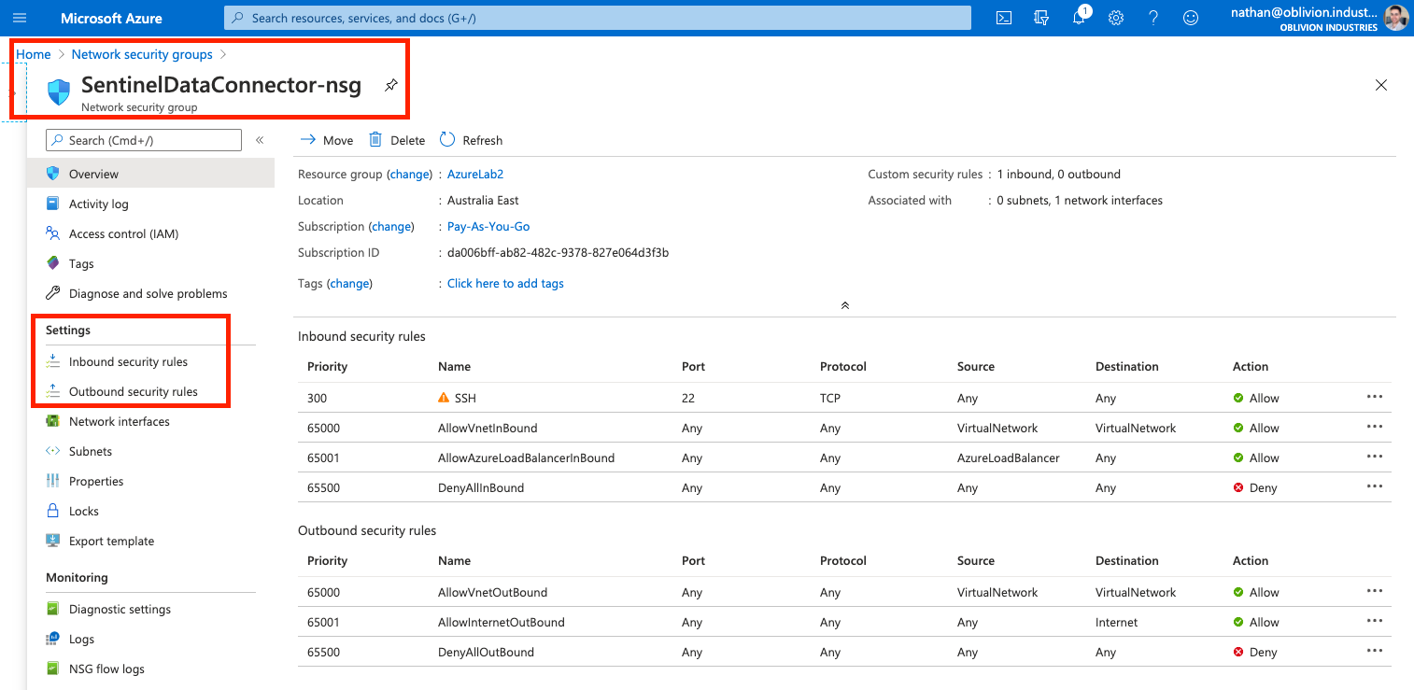Click the help question mark icon
This screenshot has height=690, width=1414.
click(x=1153, y=18)
